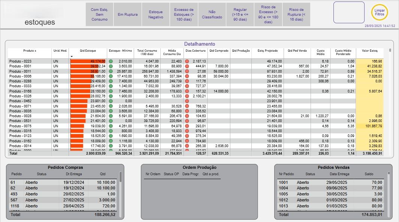Click red coverage dot for Produto - 0011
The image size is (399, 222).
(x=187, y=71)
